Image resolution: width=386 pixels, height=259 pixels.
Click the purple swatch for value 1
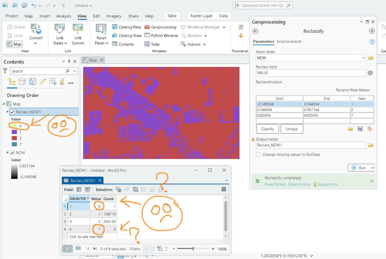(14, 132)
